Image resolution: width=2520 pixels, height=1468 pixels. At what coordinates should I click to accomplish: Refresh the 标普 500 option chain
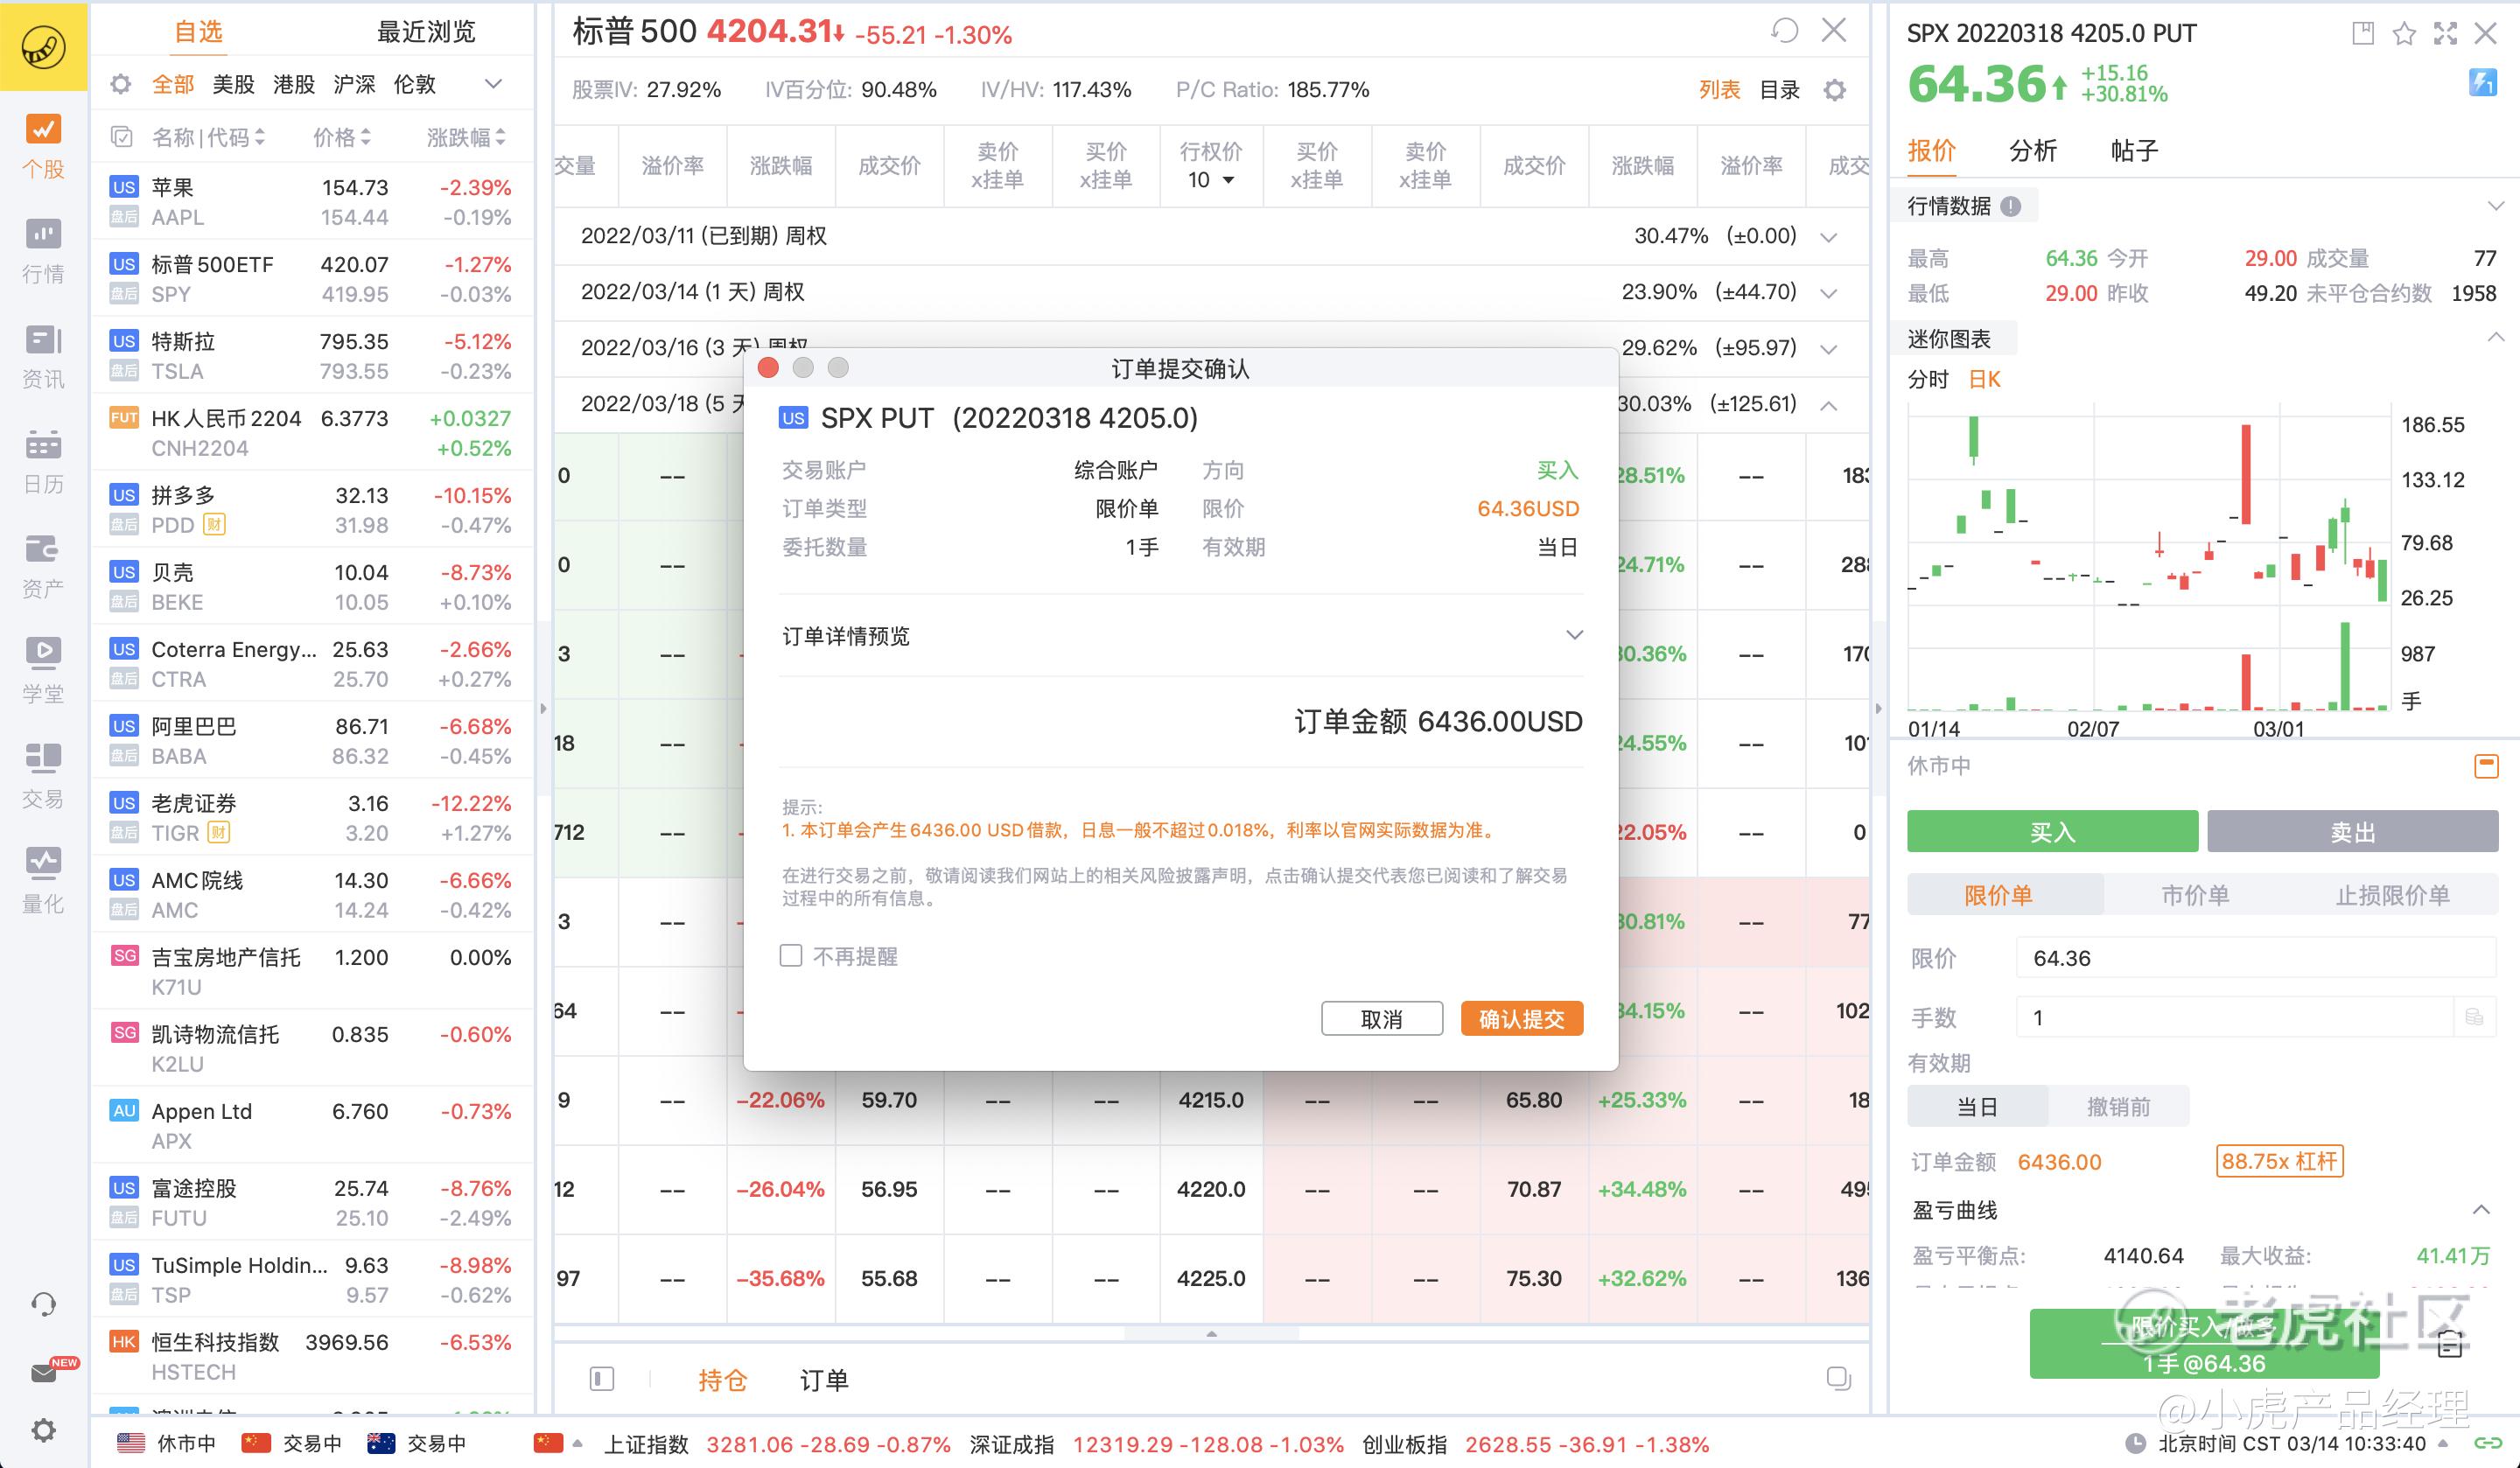coord(1784,31)
